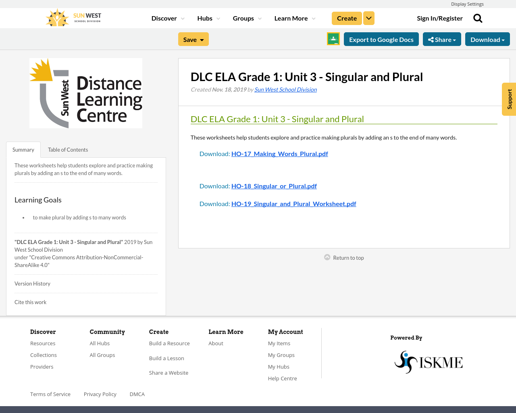
Task: Expand the Save button dropdown
Action: 201,39
